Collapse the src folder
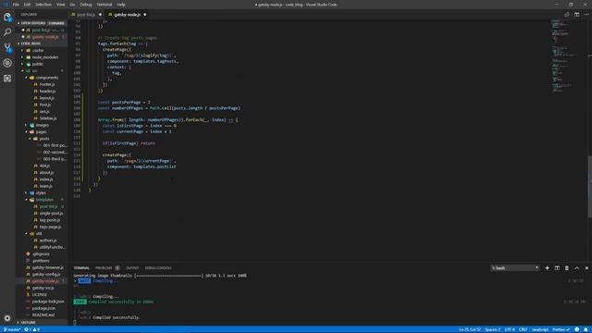The image size is (592, 333). coord(34,70)
